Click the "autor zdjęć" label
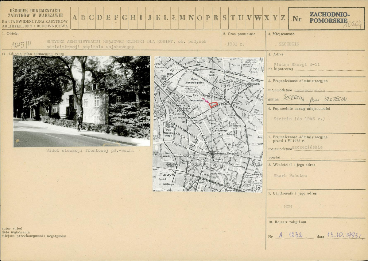This screenshot has width=368, height=261. pyautogui.click(x=12, y=228)
